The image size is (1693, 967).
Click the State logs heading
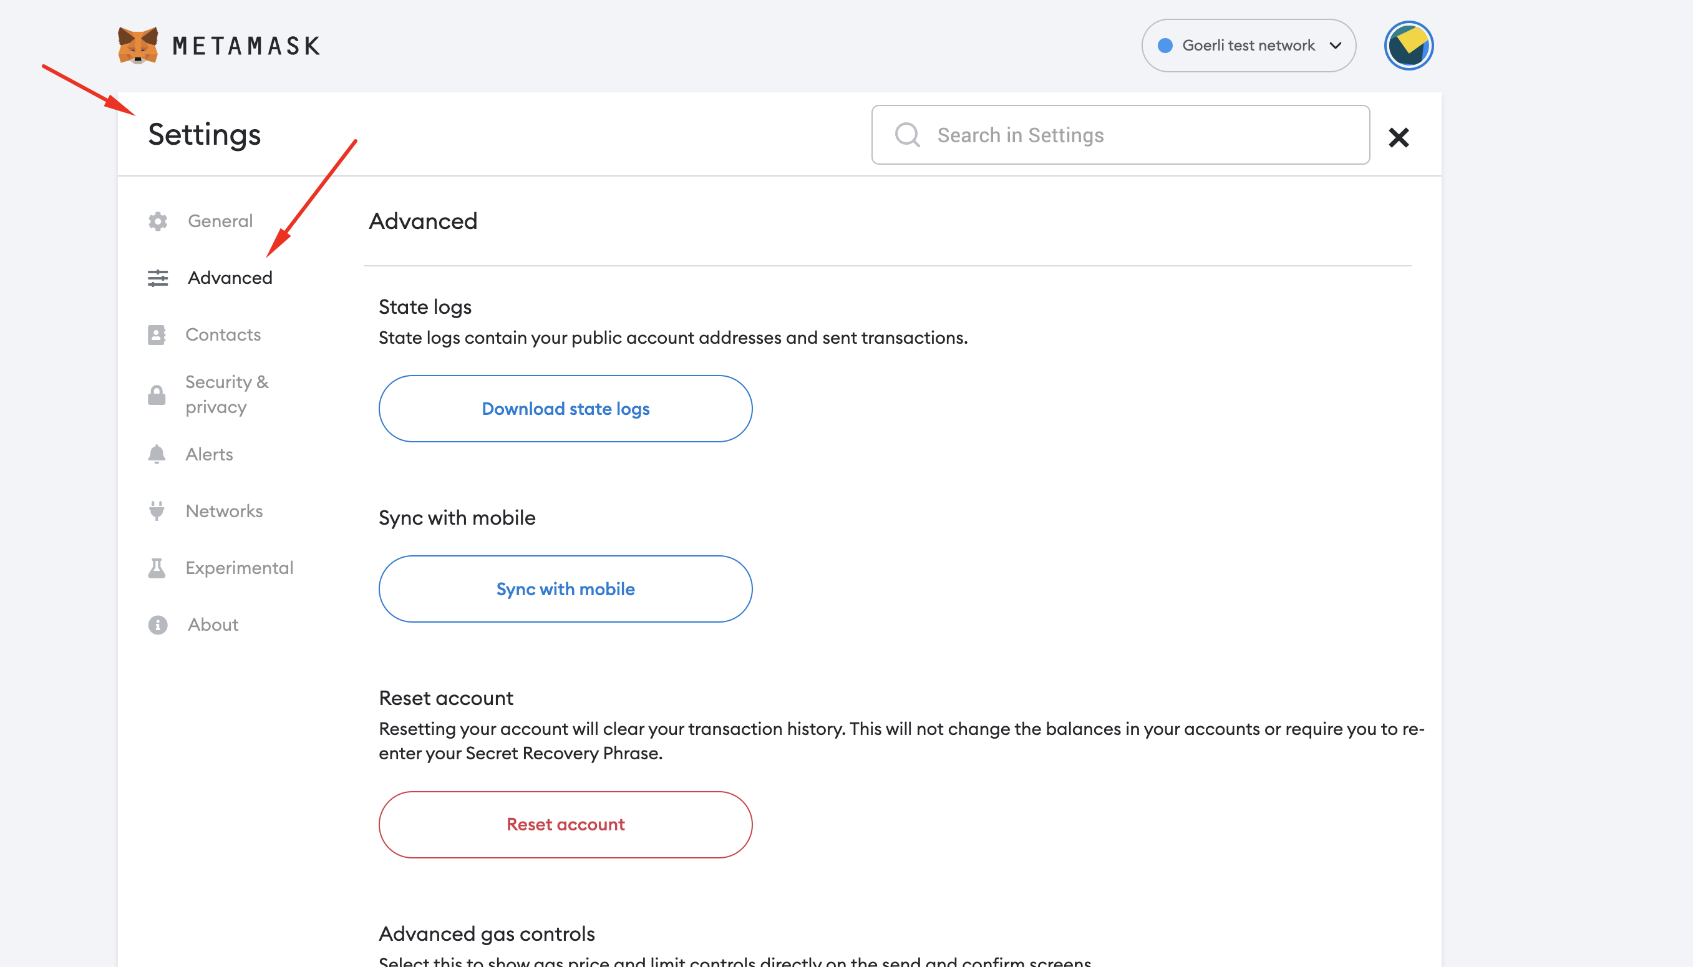pos(425,307)
